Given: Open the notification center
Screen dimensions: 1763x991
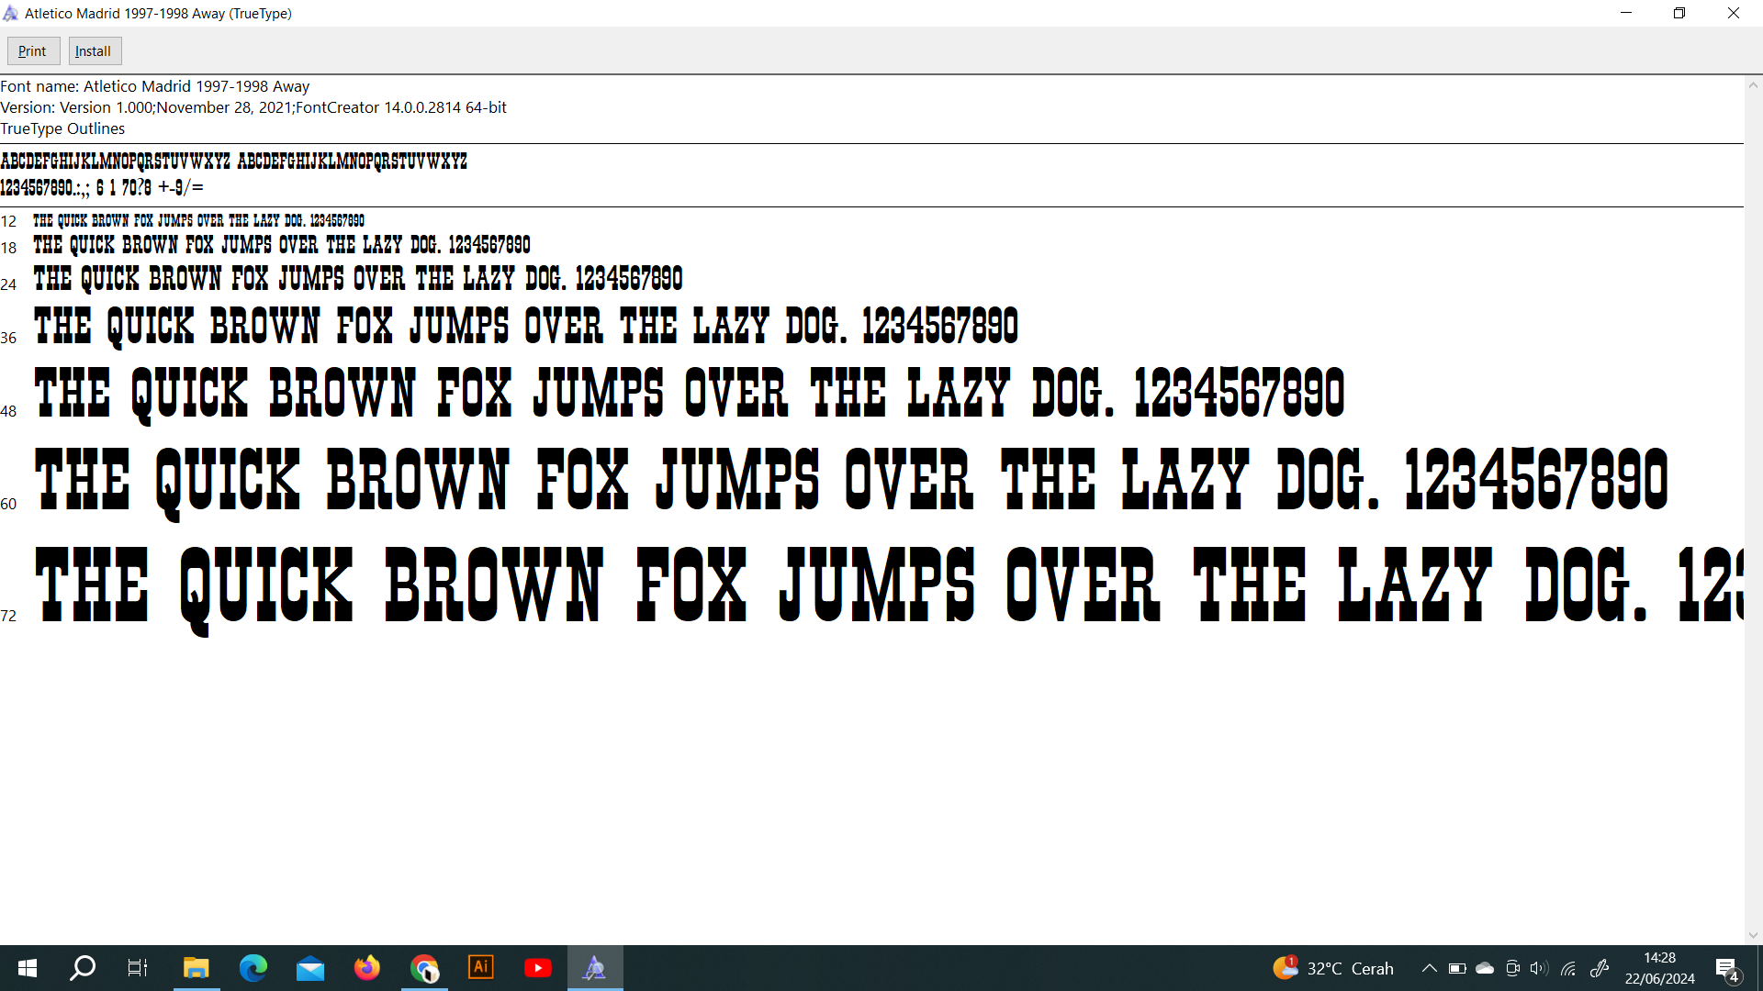Looking at the screenshot, I should pos(1726,969).
